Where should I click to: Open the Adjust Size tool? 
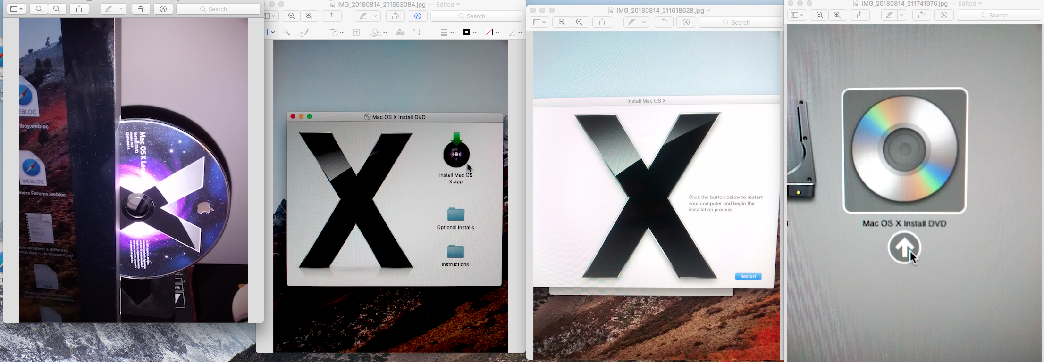click(416, 32)
